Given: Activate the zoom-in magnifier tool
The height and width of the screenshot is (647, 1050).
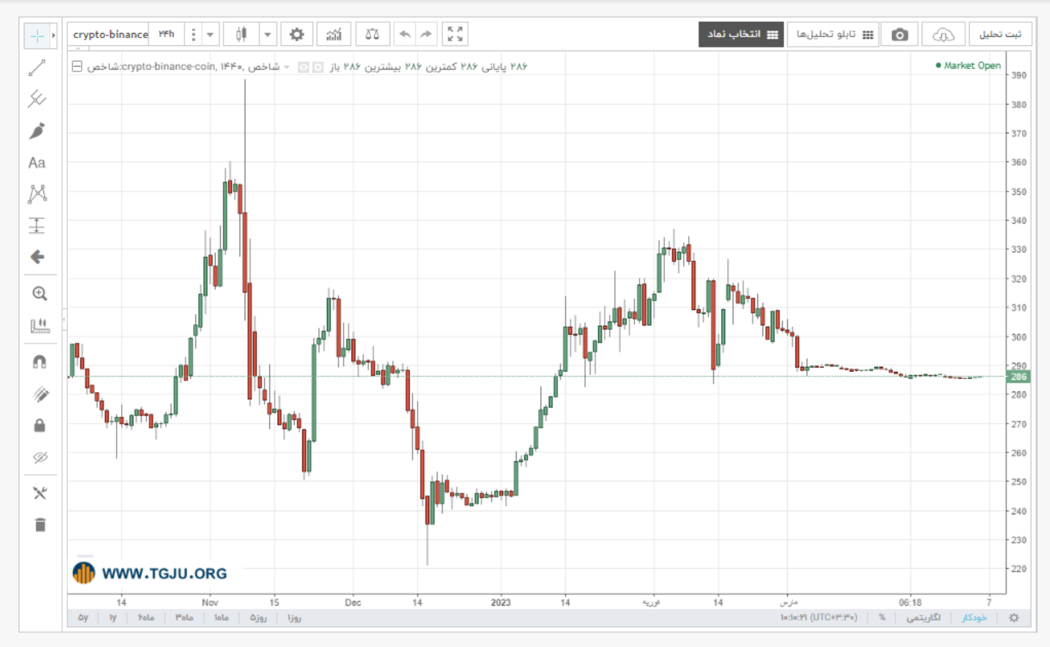Looking at the screenshot, I should (39, 294).
